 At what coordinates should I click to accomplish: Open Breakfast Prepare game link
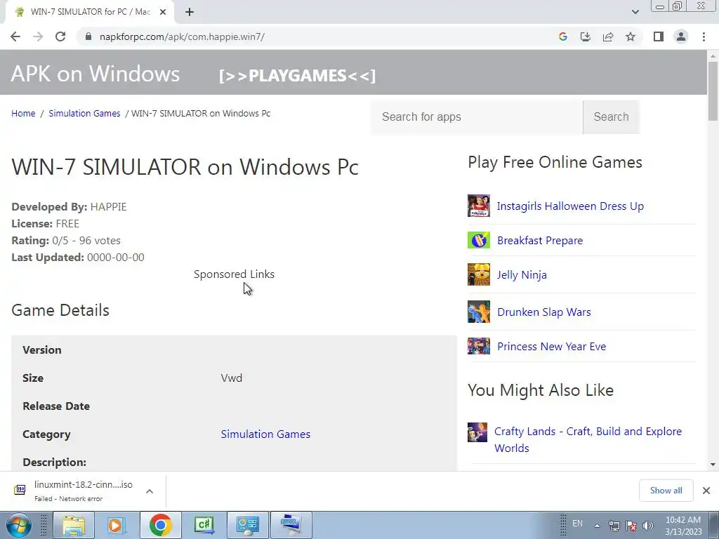(540, 240)
